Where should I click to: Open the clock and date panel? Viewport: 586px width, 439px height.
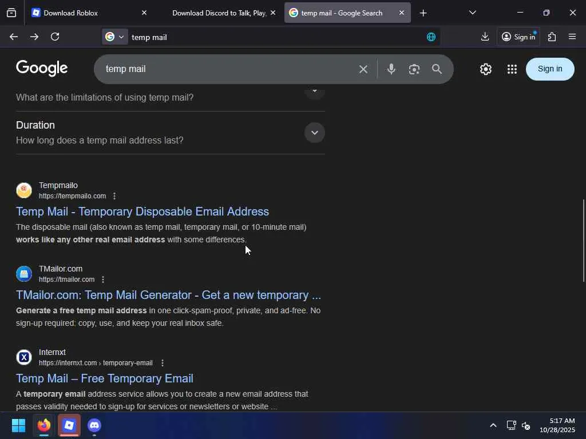point(557,425)
